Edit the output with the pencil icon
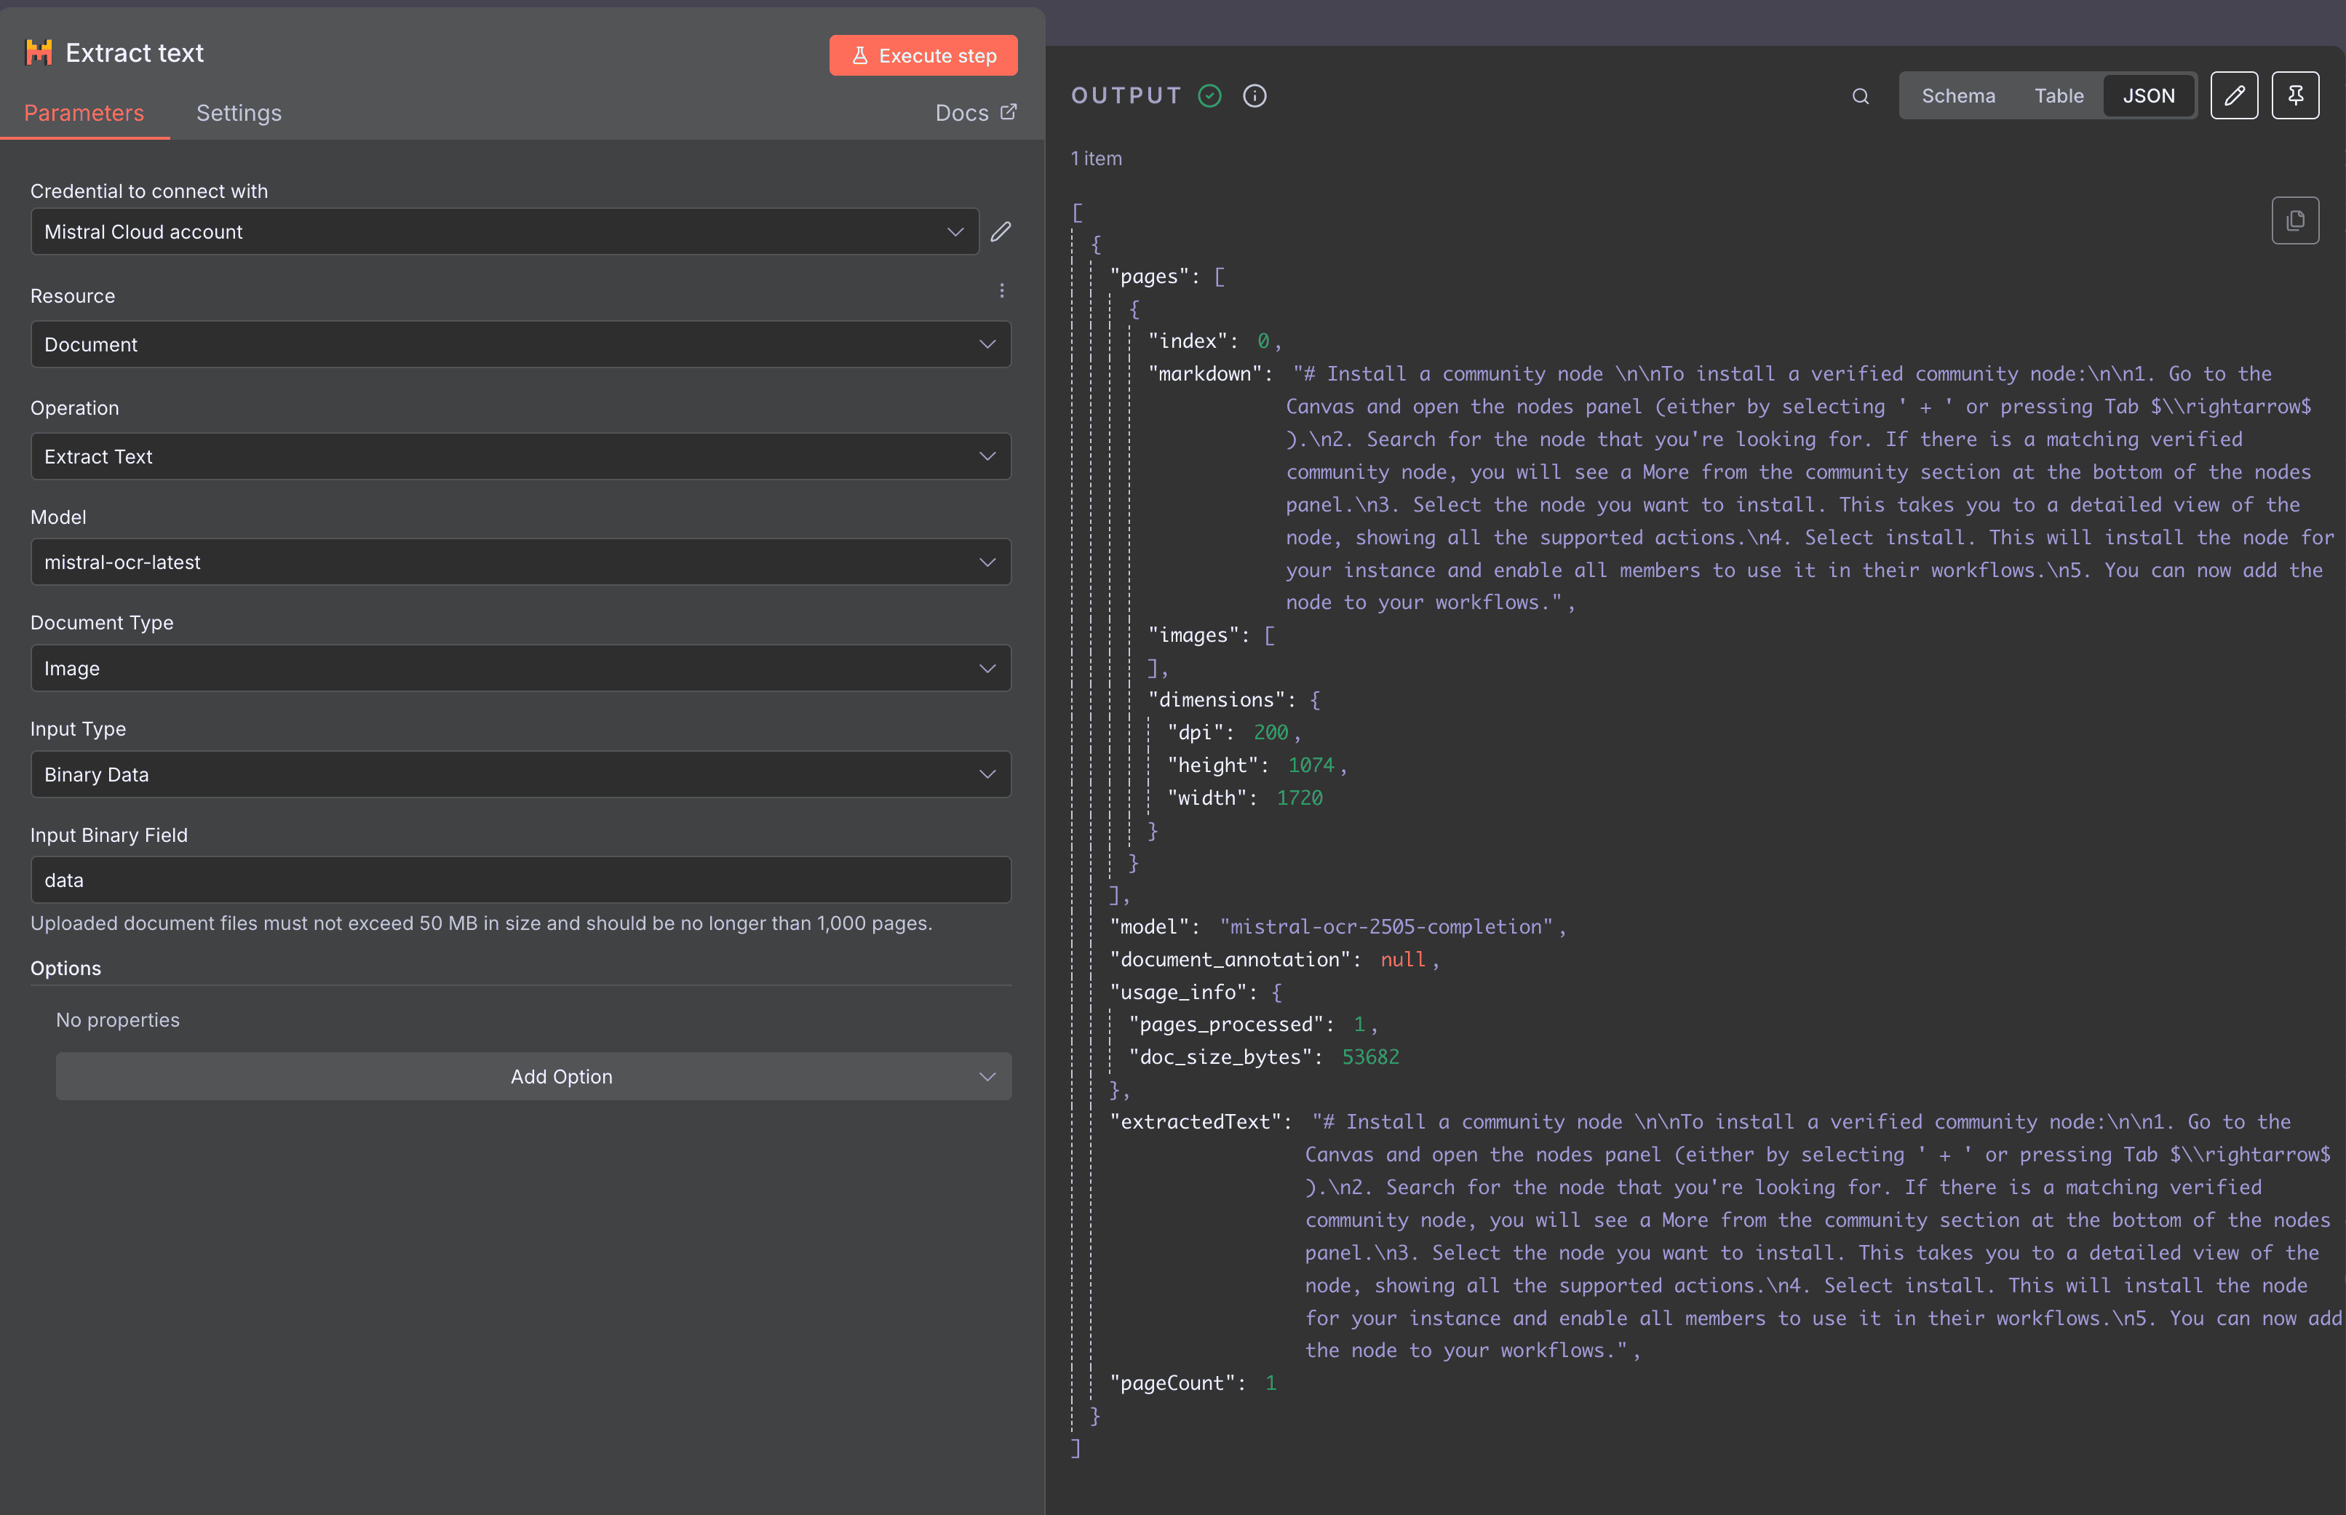The width and height of the screenshot is (2346, 1515). [2235, 95]
